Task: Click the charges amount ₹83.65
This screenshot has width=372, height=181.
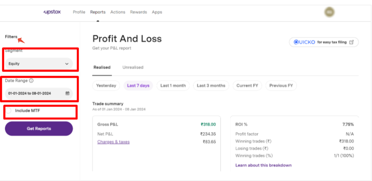Action: (x=209, y=142)
